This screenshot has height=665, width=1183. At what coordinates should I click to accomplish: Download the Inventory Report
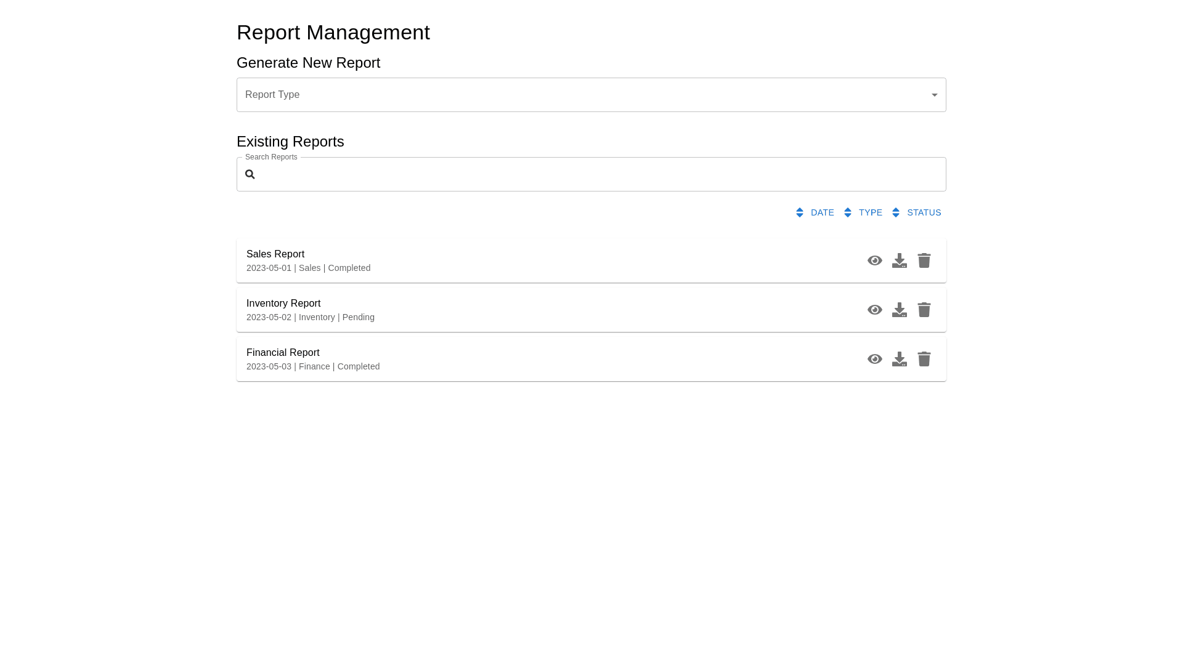[x=899, y=310]
